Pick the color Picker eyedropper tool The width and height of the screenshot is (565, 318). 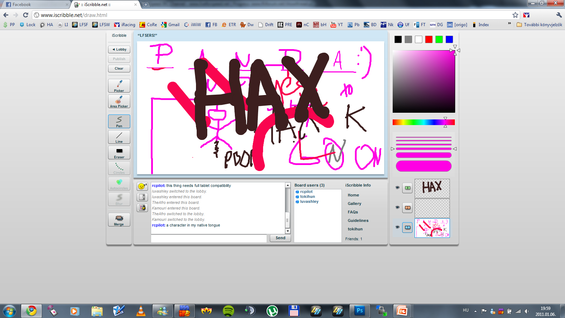(x=119, y=86)
